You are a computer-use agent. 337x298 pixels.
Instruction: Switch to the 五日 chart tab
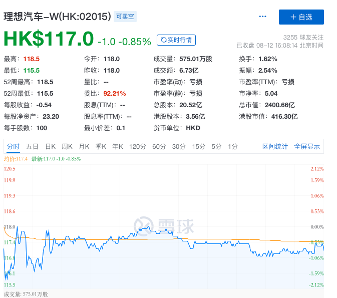(32, 146)
